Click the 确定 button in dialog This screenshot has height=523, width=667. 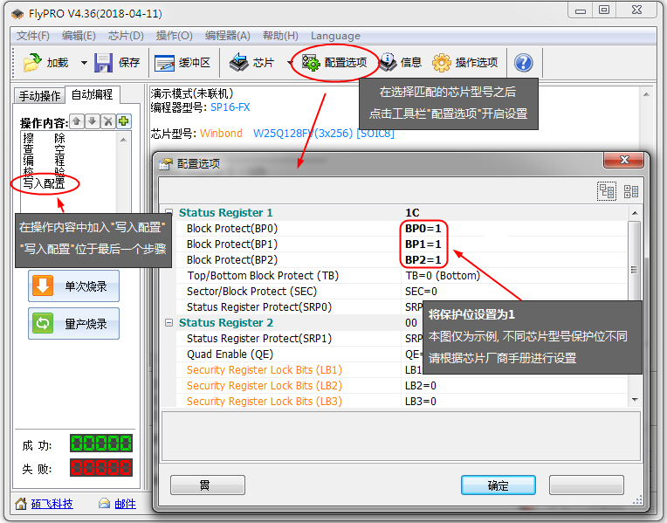(498, 485)
